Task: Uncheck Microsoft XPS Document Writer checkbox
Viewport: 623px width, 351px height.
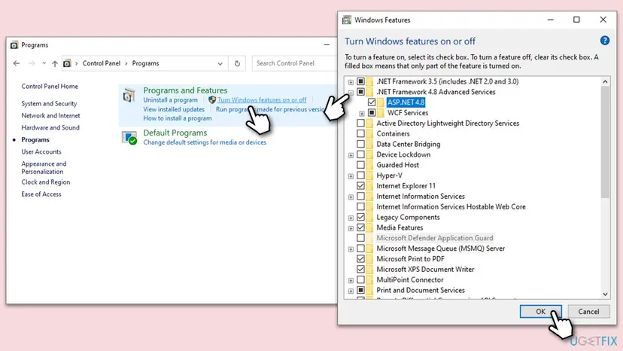Action: [360, 270]
